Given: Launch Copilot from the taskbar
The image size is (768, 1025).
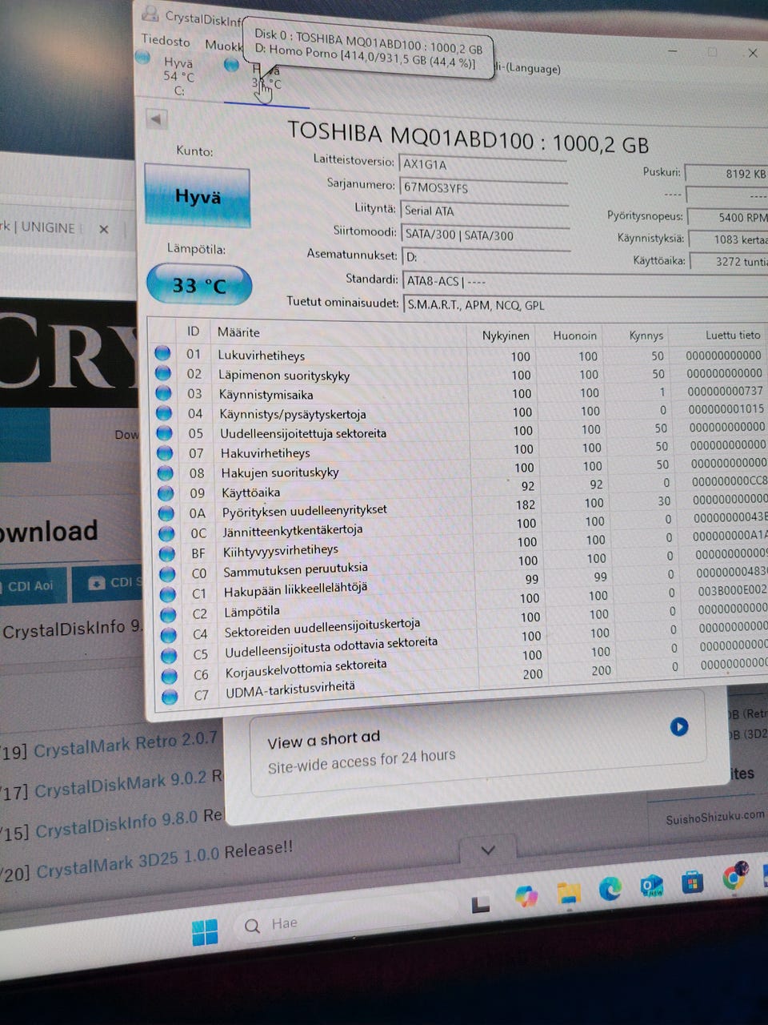Looking at the screenshot, I should (x=526, y=896).
